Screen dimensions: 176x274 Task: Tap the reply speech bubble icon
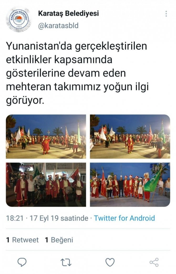22,262
